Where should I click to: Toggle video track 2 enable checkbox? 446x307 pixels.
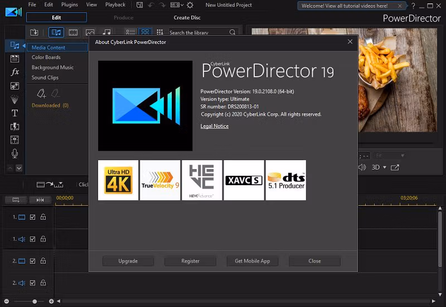[x=33, y=261]
